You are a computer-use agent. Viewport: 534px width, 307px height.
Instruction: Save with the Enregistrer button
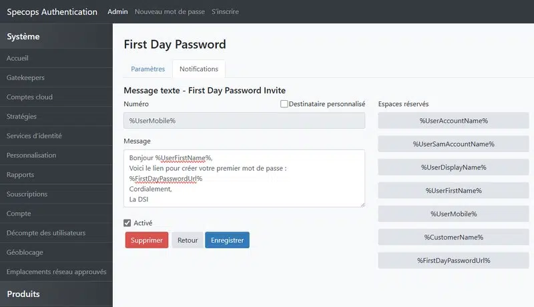click(227, 240)
